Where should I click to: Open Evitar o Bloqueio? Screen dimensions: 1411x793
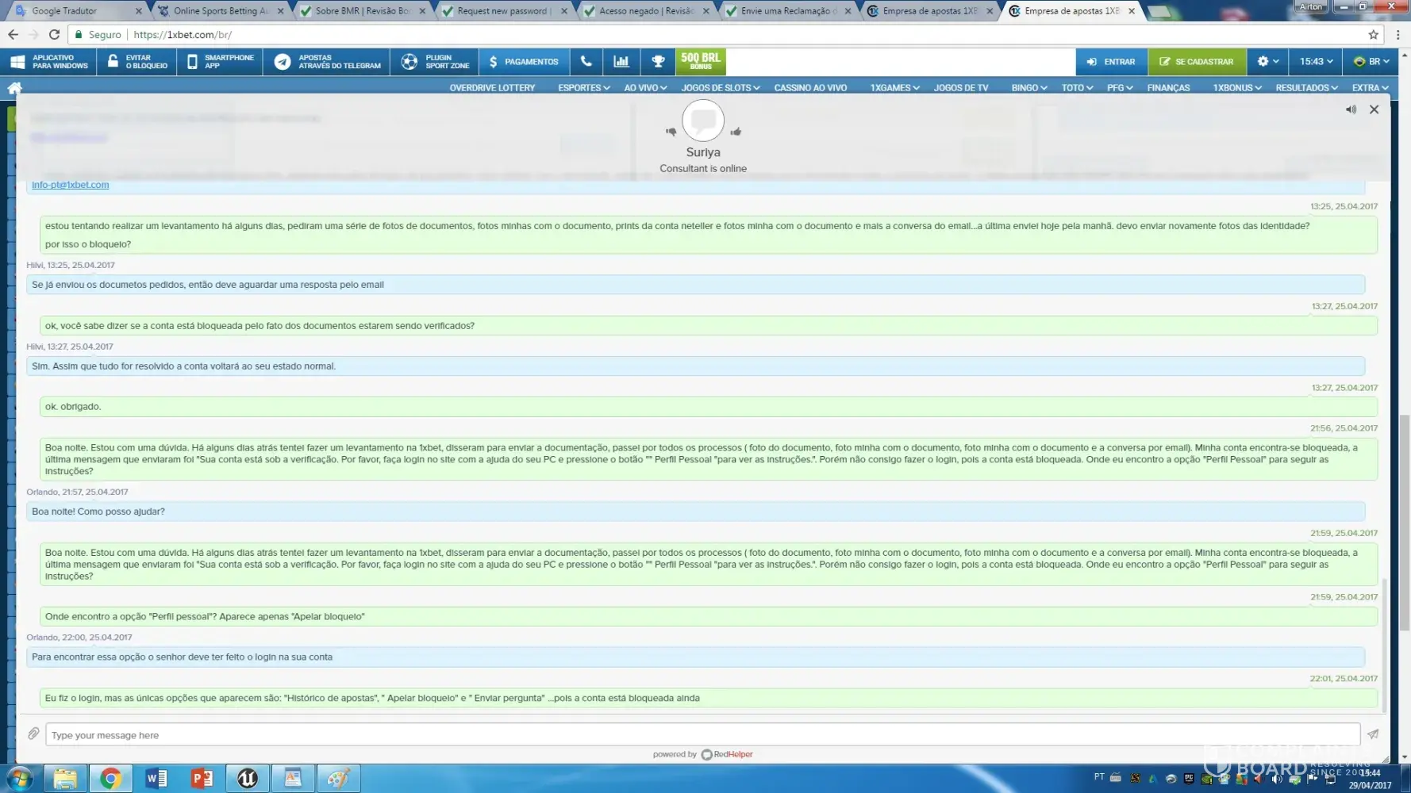pyautogui.click(x=136, y=62)
